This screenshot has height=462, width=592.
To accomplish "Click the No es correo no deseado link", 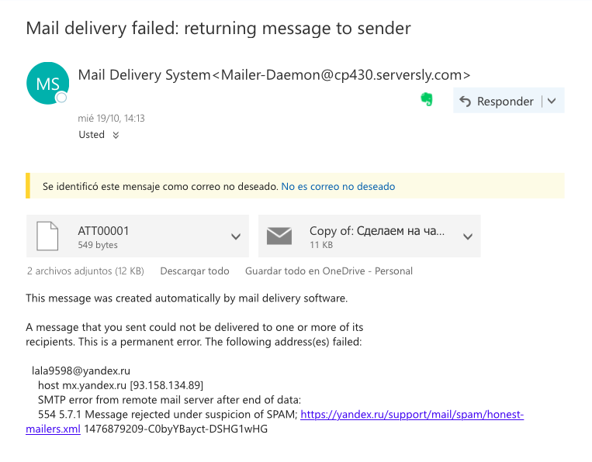I will (x=338, y=186).
